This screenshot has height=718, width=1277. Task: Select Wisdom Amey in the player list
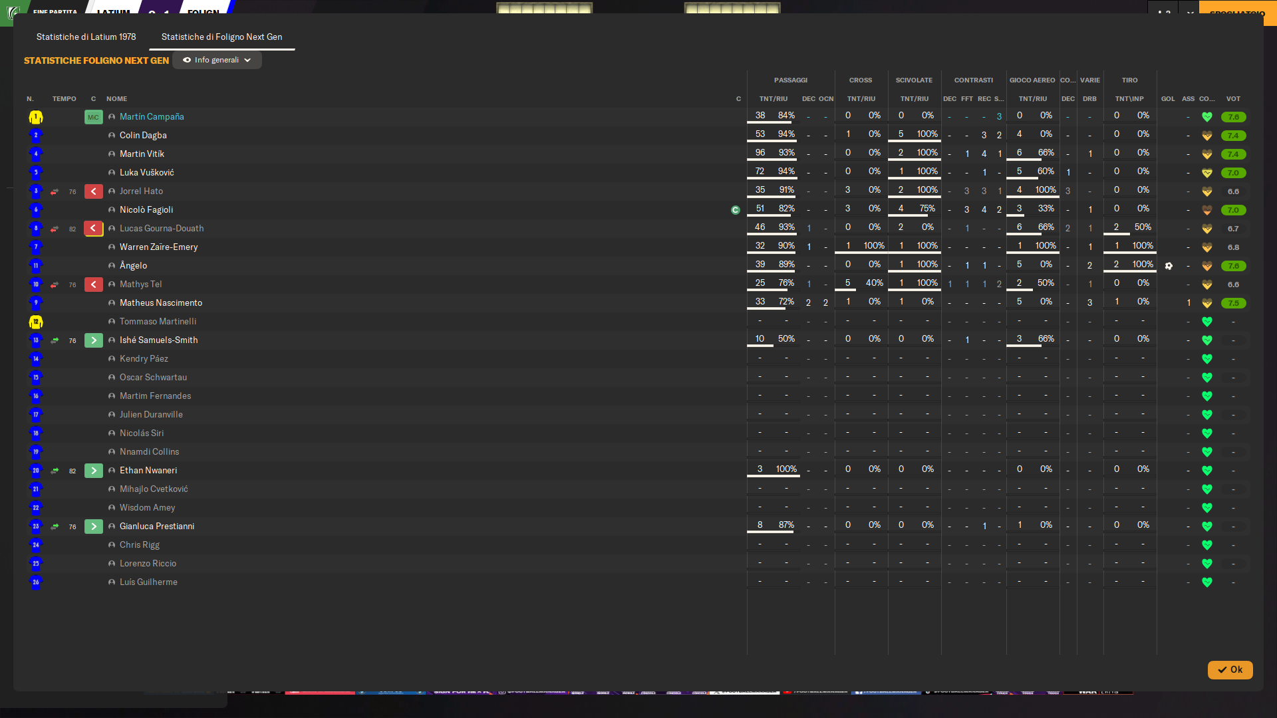pyautogui.click(x=147, y=508)
